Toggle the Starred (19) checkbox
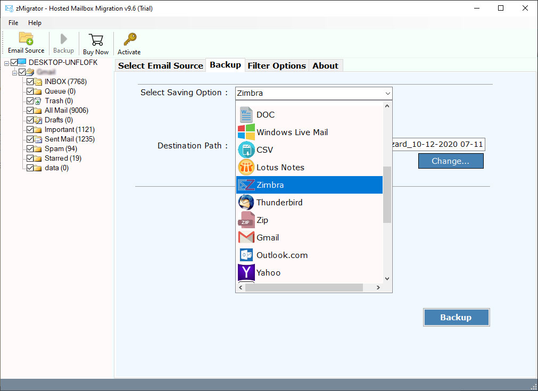Viewport: 538px width, 391px height. 30,159
